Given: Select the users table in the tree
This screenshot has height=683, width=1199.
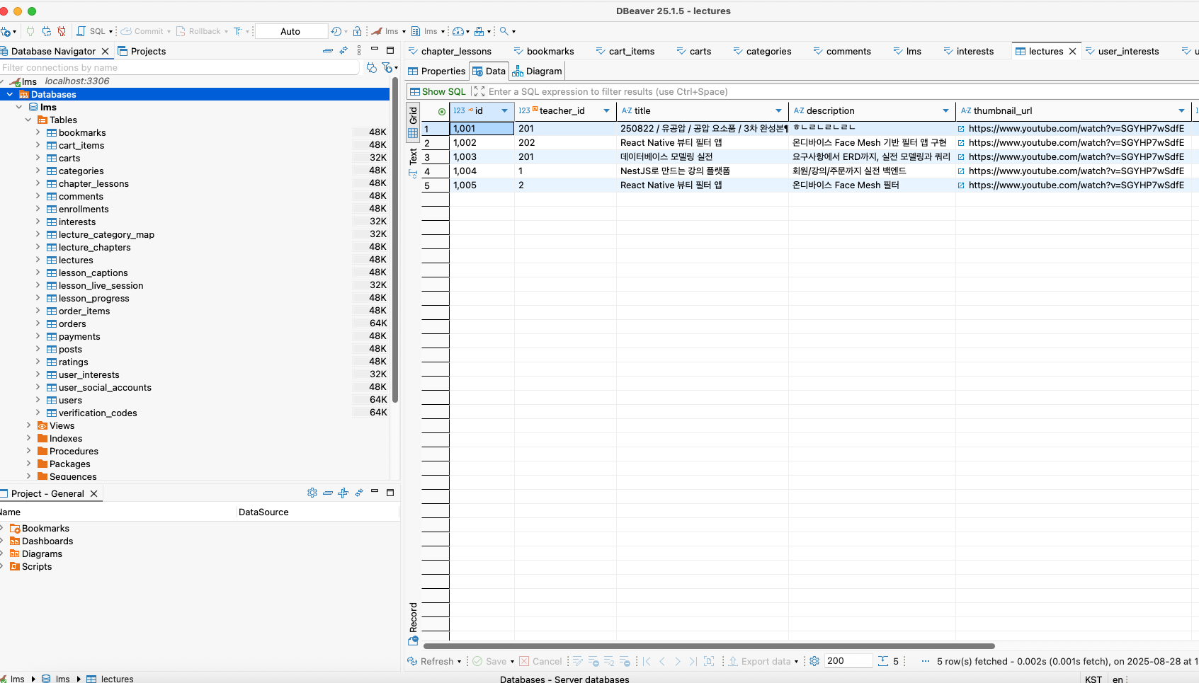Looking at the screenshot, I should pyautogui.click(x=70, y=400).
